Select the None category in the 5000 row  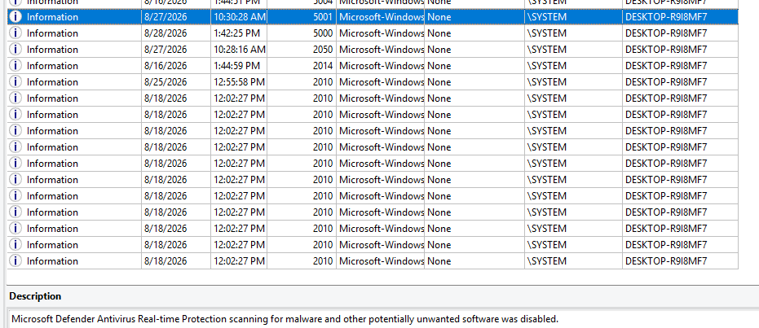click(x=439, y=33)
